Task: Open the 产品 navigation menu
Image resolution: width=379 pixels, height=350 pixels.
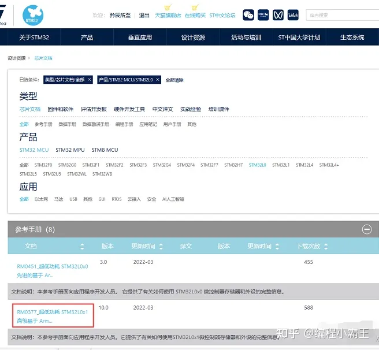Action: 87,37
